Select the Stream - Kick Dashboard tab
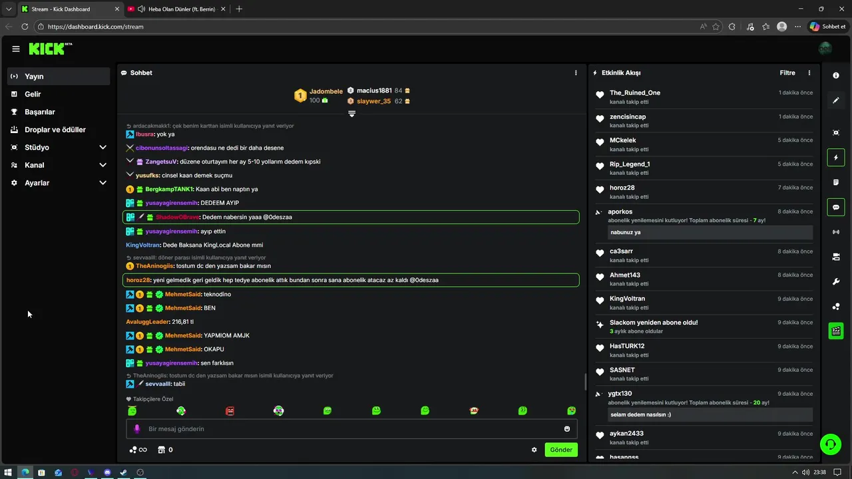852x479 pixels. [x=69, y=9]
